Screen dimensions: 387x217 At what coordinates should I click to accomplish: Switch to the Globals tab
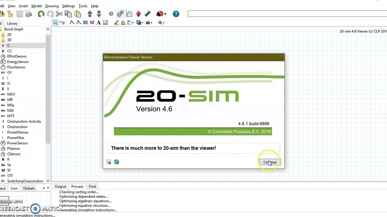[x=29, y=188]
